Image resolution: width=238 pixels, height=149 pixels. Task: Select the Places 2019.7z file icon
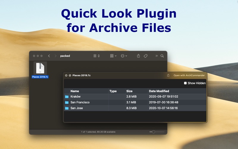tap(40, 68)
